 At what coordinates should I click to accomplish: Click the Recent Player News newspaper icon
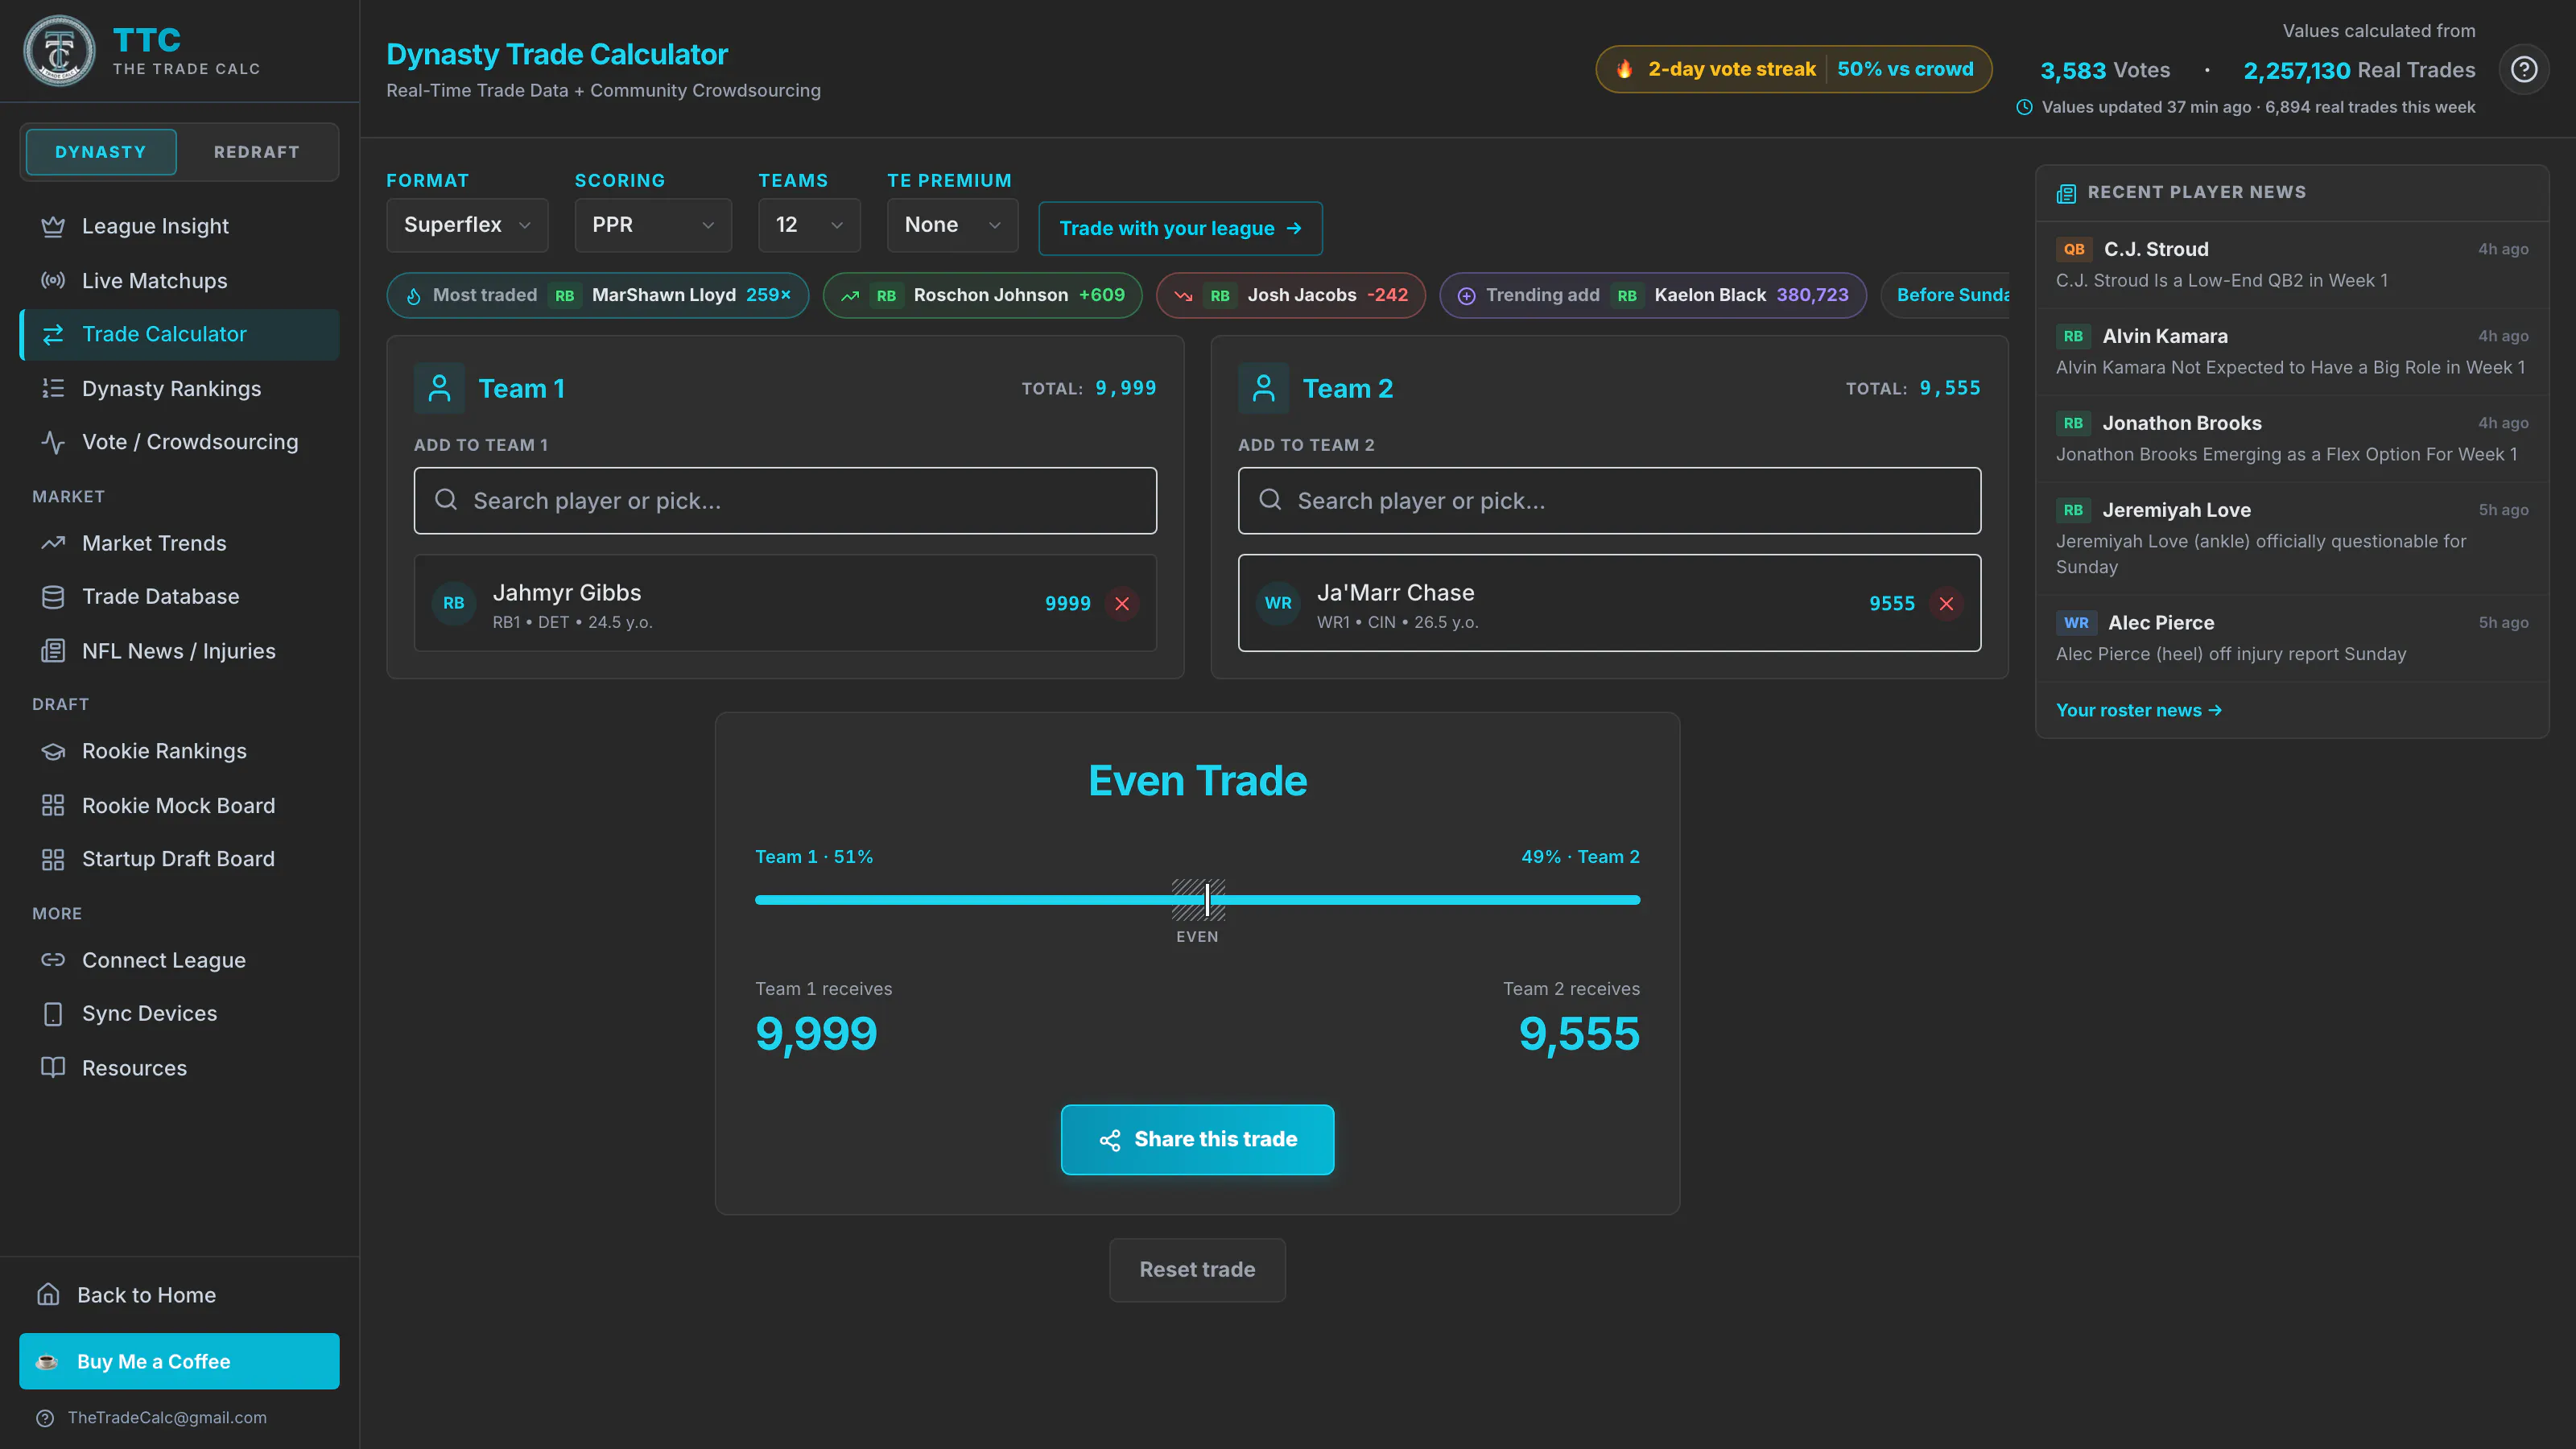2066,193
